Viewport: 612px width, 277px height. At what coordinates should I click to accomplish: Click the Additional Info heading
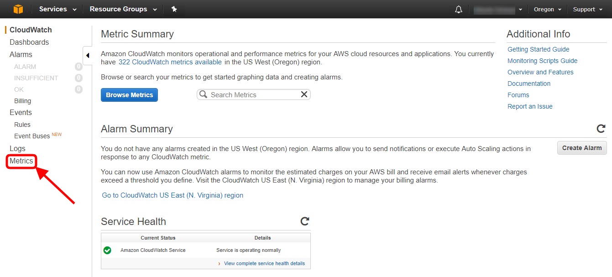point(539,34)
